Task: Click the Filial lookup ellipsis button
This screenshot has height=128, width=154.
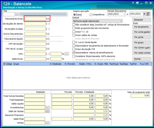Action: coord(17,14)
